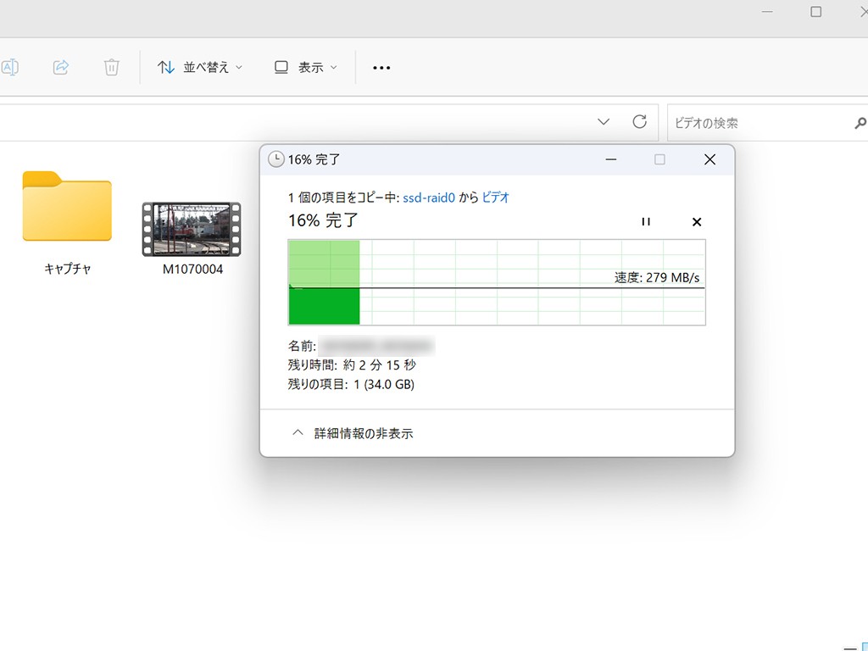This screenshot has width=868, height=651.
Task: Minimize the copy progress dialog
Action: 611,159
